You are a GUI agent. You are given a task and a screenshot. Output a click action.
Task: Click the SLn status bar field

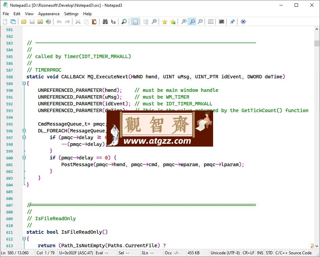point(151,253)
